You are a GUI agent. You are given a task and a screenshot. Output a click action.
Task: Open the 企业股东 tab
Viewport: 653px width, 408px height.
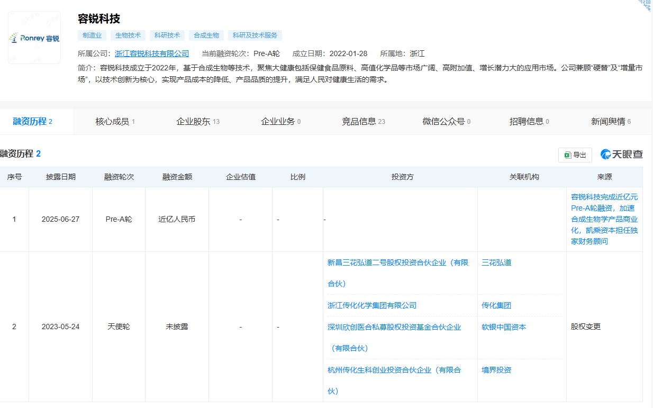198,122
